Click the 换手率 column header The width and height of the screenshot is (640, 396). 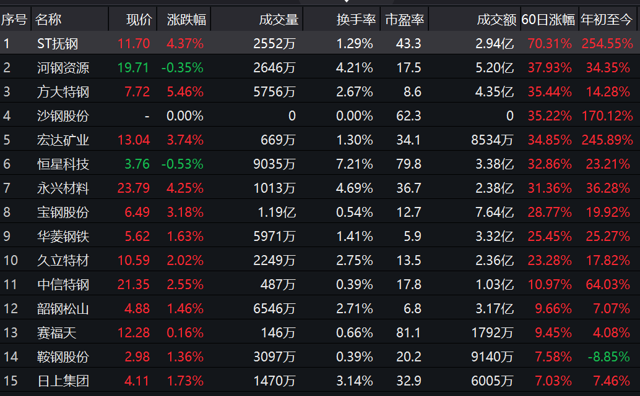pyautogui.click(x=356, y=20)
